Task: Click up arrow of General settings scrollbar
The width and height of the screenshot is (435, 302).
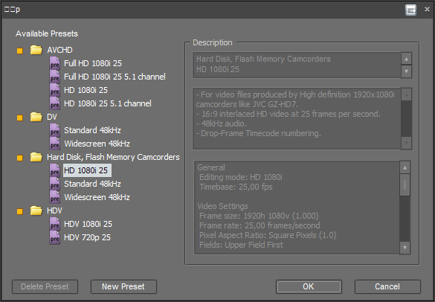Action: pyautogui.click(x=405, y=167)
